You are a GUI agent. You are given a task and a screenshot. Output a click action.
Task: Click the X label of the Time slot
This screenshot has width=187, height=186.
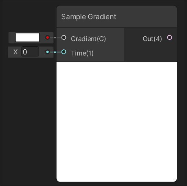tap(15, 52)
